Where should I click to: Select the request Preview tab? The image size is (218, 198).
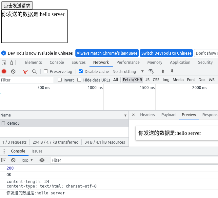[x=189, y=115]
